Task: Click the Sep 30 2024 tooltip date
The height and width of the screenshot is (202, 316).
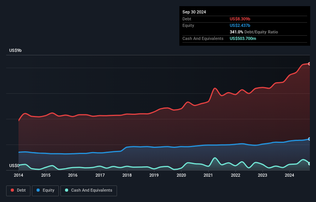Action: tap(194, 12)
